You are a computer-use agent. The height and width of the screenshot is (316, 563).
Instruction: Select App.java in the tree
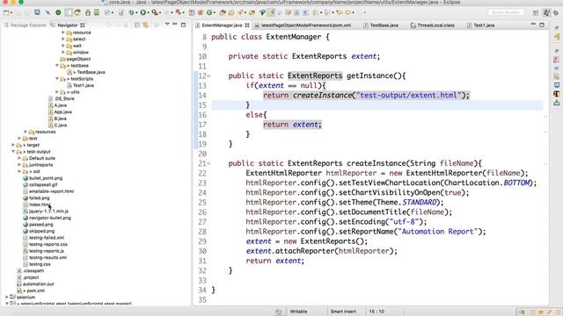pyautogui.click(x=62, y=112)
